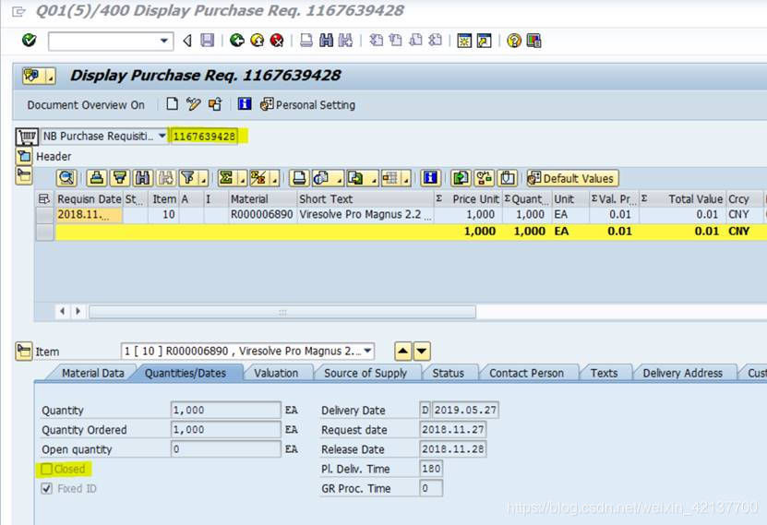Collapse the item overview section
The image size is (767, 525).
24,175
